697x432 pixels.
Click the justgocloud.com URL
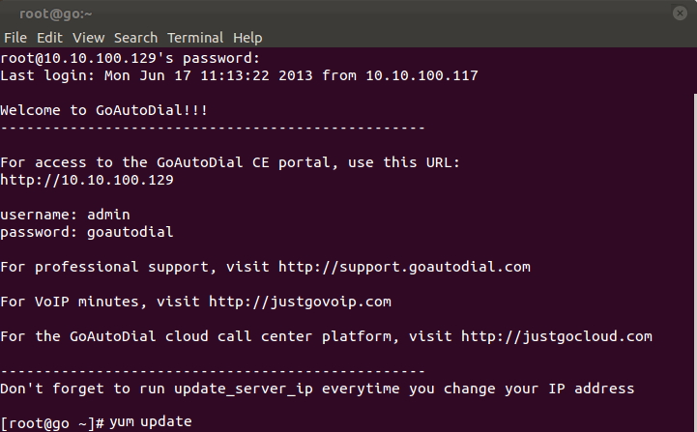click(x=557, y=336)
